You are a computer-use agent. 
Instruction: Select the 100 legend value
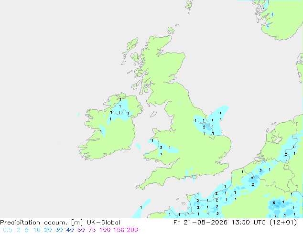[x=105, y=230]
